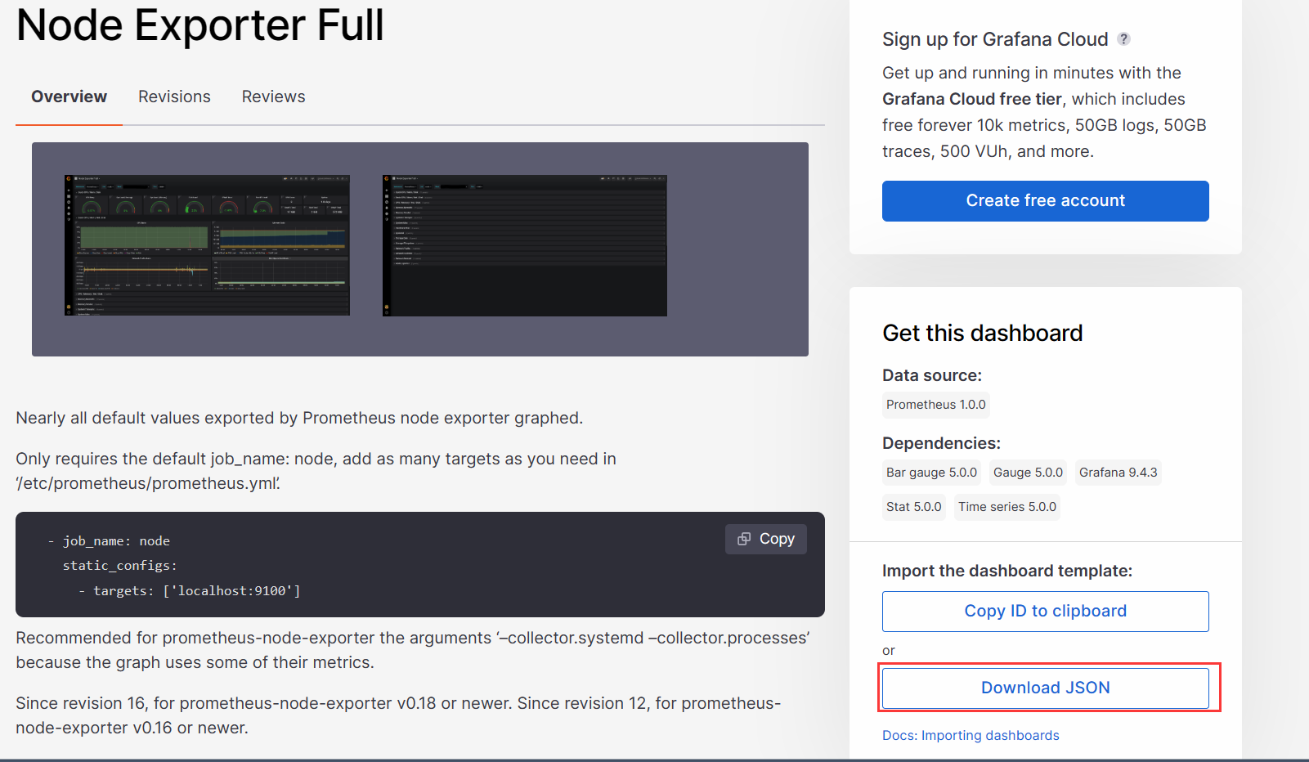Click Create free account button

(1045, 201)
